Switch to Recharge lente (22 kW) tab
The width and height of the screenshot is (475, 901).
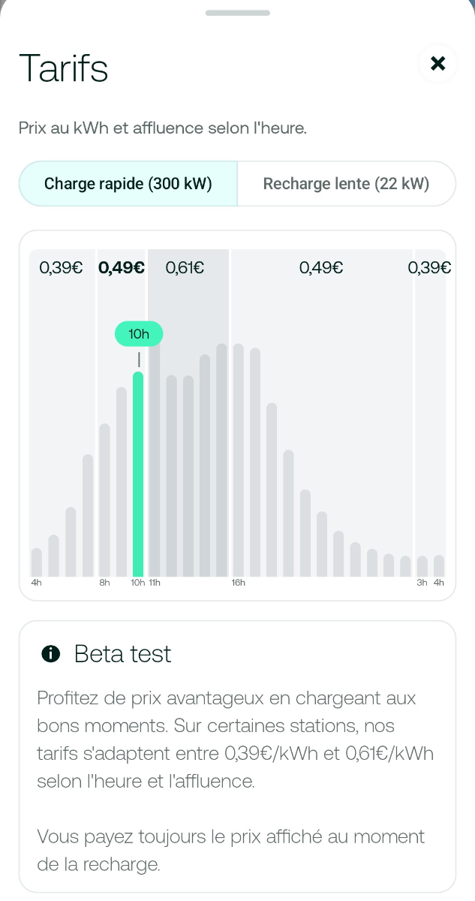[346, 184]
